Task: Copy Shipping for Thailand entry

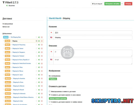Action: (x=37, y=56)
